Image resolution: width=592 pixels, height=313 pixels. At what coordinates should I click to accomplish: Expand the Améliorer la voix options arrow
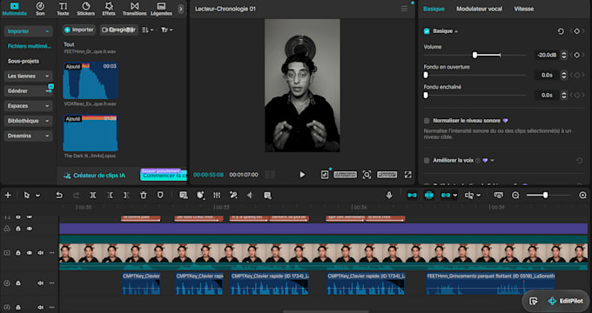[493, 160]
